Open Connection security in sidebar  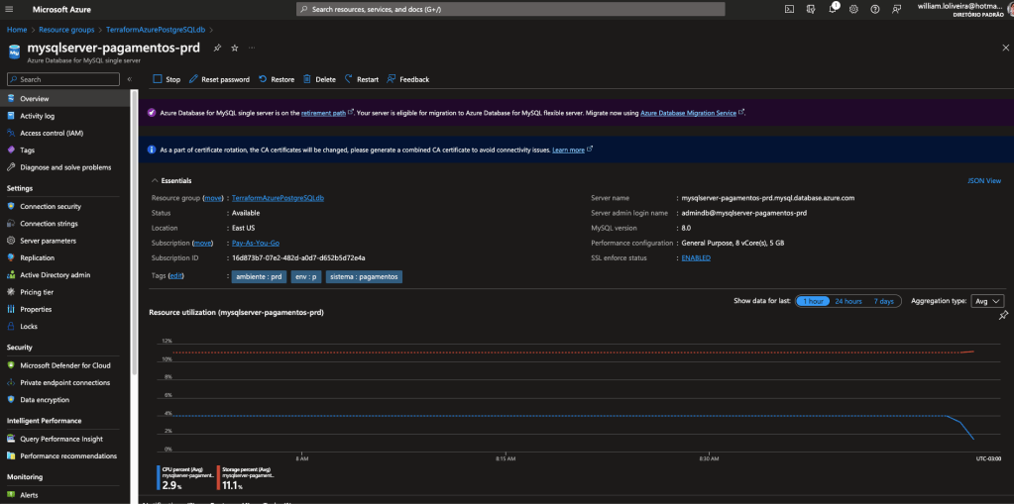pos(51,206)
